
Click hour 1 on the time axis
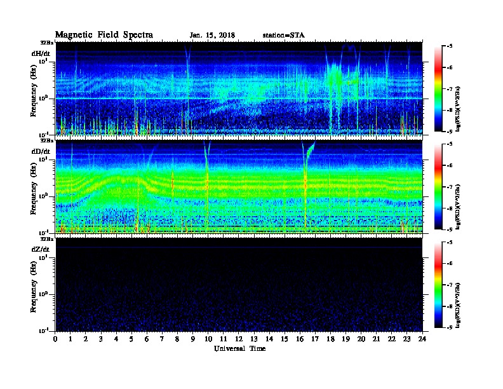pyautogui.click(x=70, y=339)
